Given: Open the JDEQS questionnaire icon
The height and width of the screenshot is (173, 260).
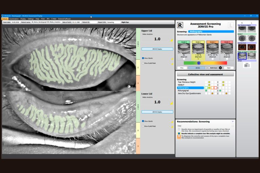Looking at the screenshot, I should tap(247, 65).
